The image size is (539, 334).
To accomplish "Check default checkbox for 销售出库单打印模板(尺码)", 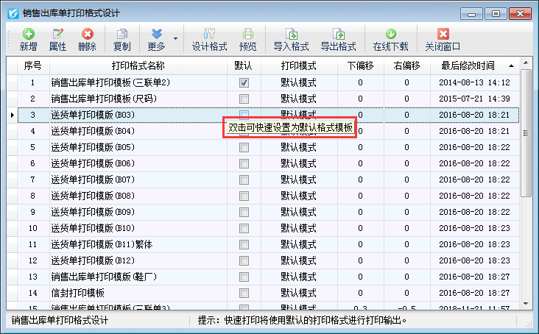I will (244, 99).
